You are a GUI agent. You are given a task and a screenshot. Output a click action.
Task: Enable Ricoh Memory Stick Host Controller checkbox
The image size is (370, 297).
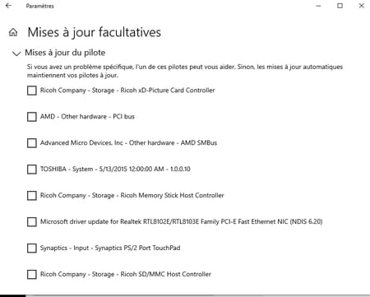32,196
